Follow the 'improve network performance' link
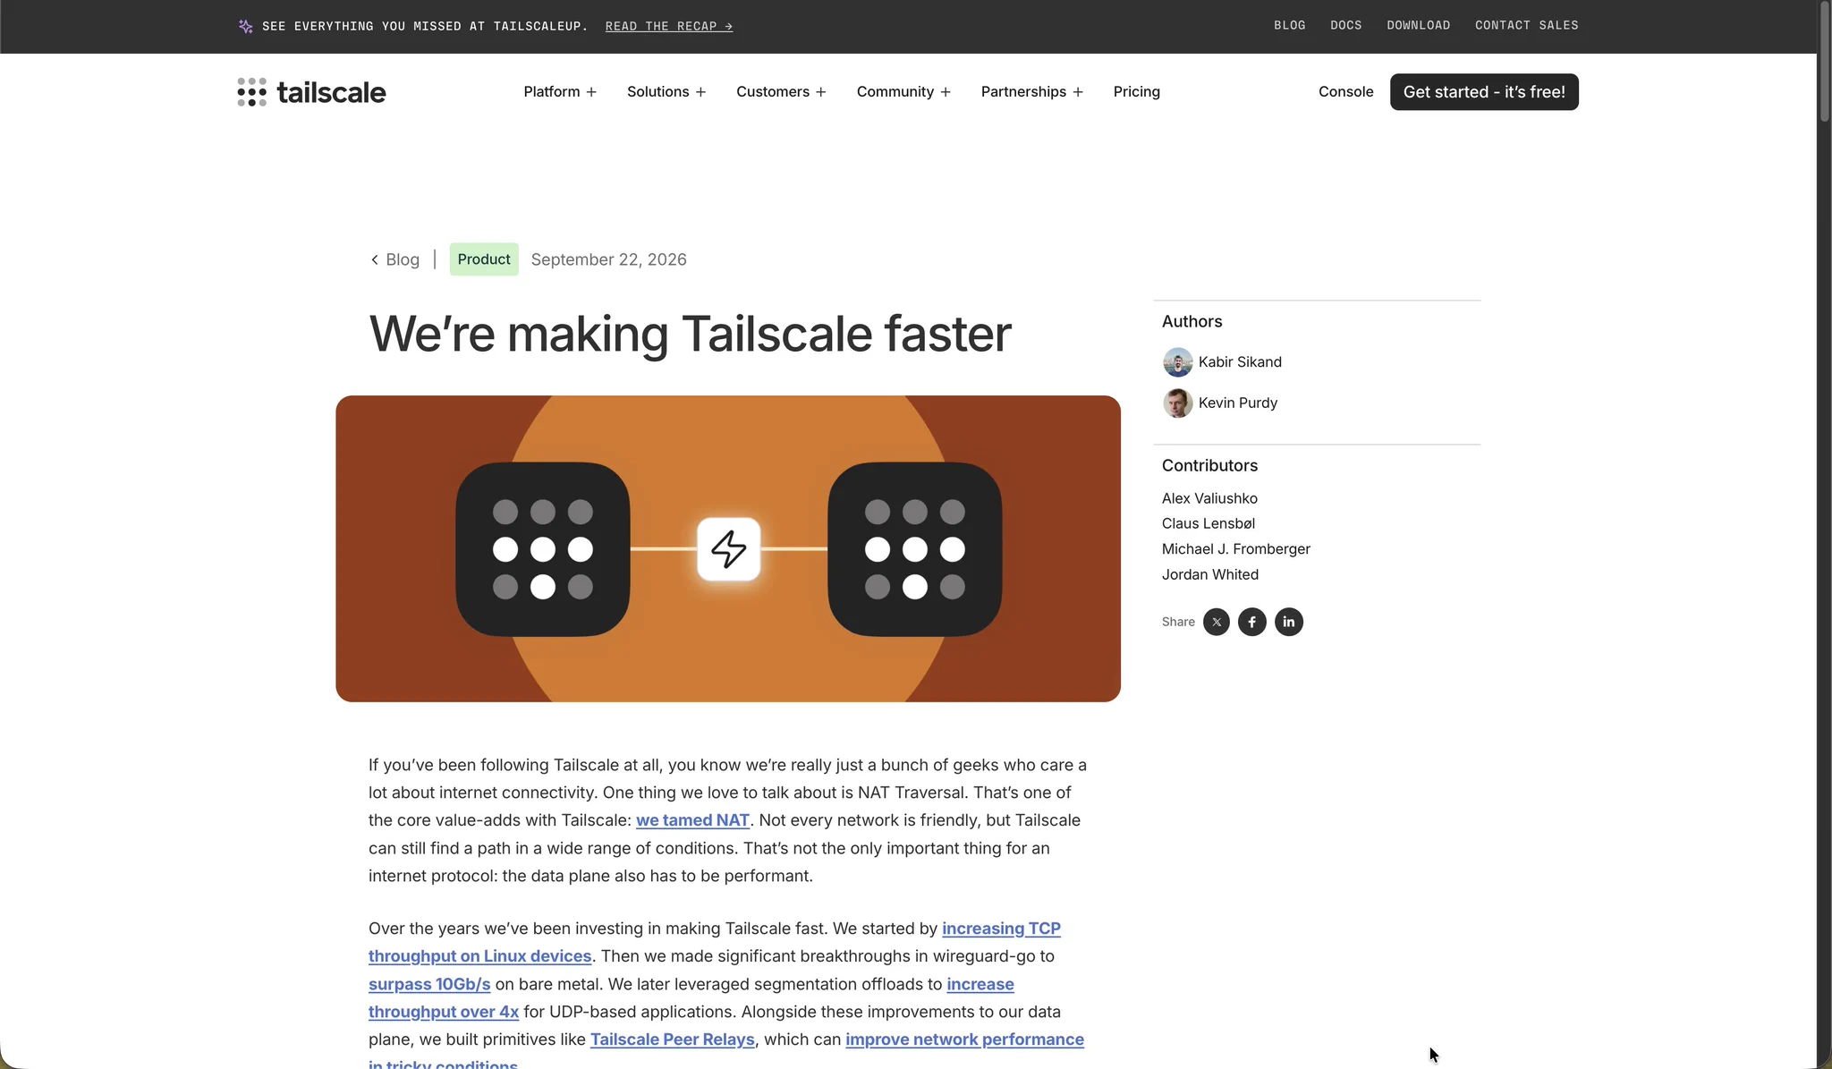The width and height of the screenshot is (1832, 1069). point(964,1039)
